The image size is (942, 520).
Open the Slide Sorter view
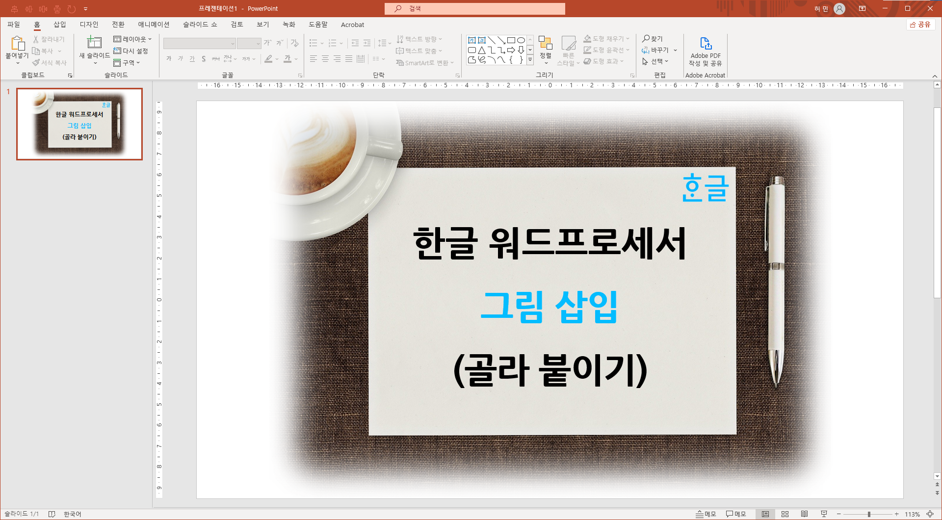tap(785, 514)
